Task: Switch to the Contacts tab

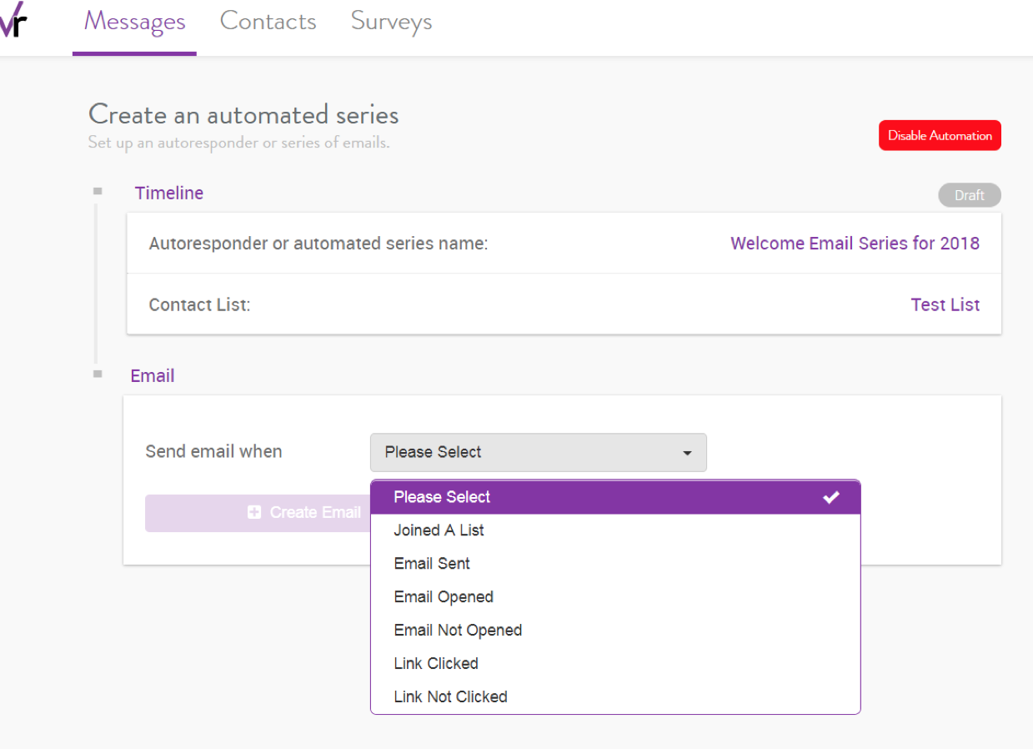Action: (268, 22)
